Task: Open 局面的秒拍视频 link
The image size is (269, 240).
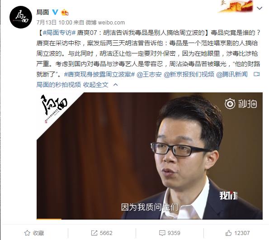Action: click(x=58, y=85)
